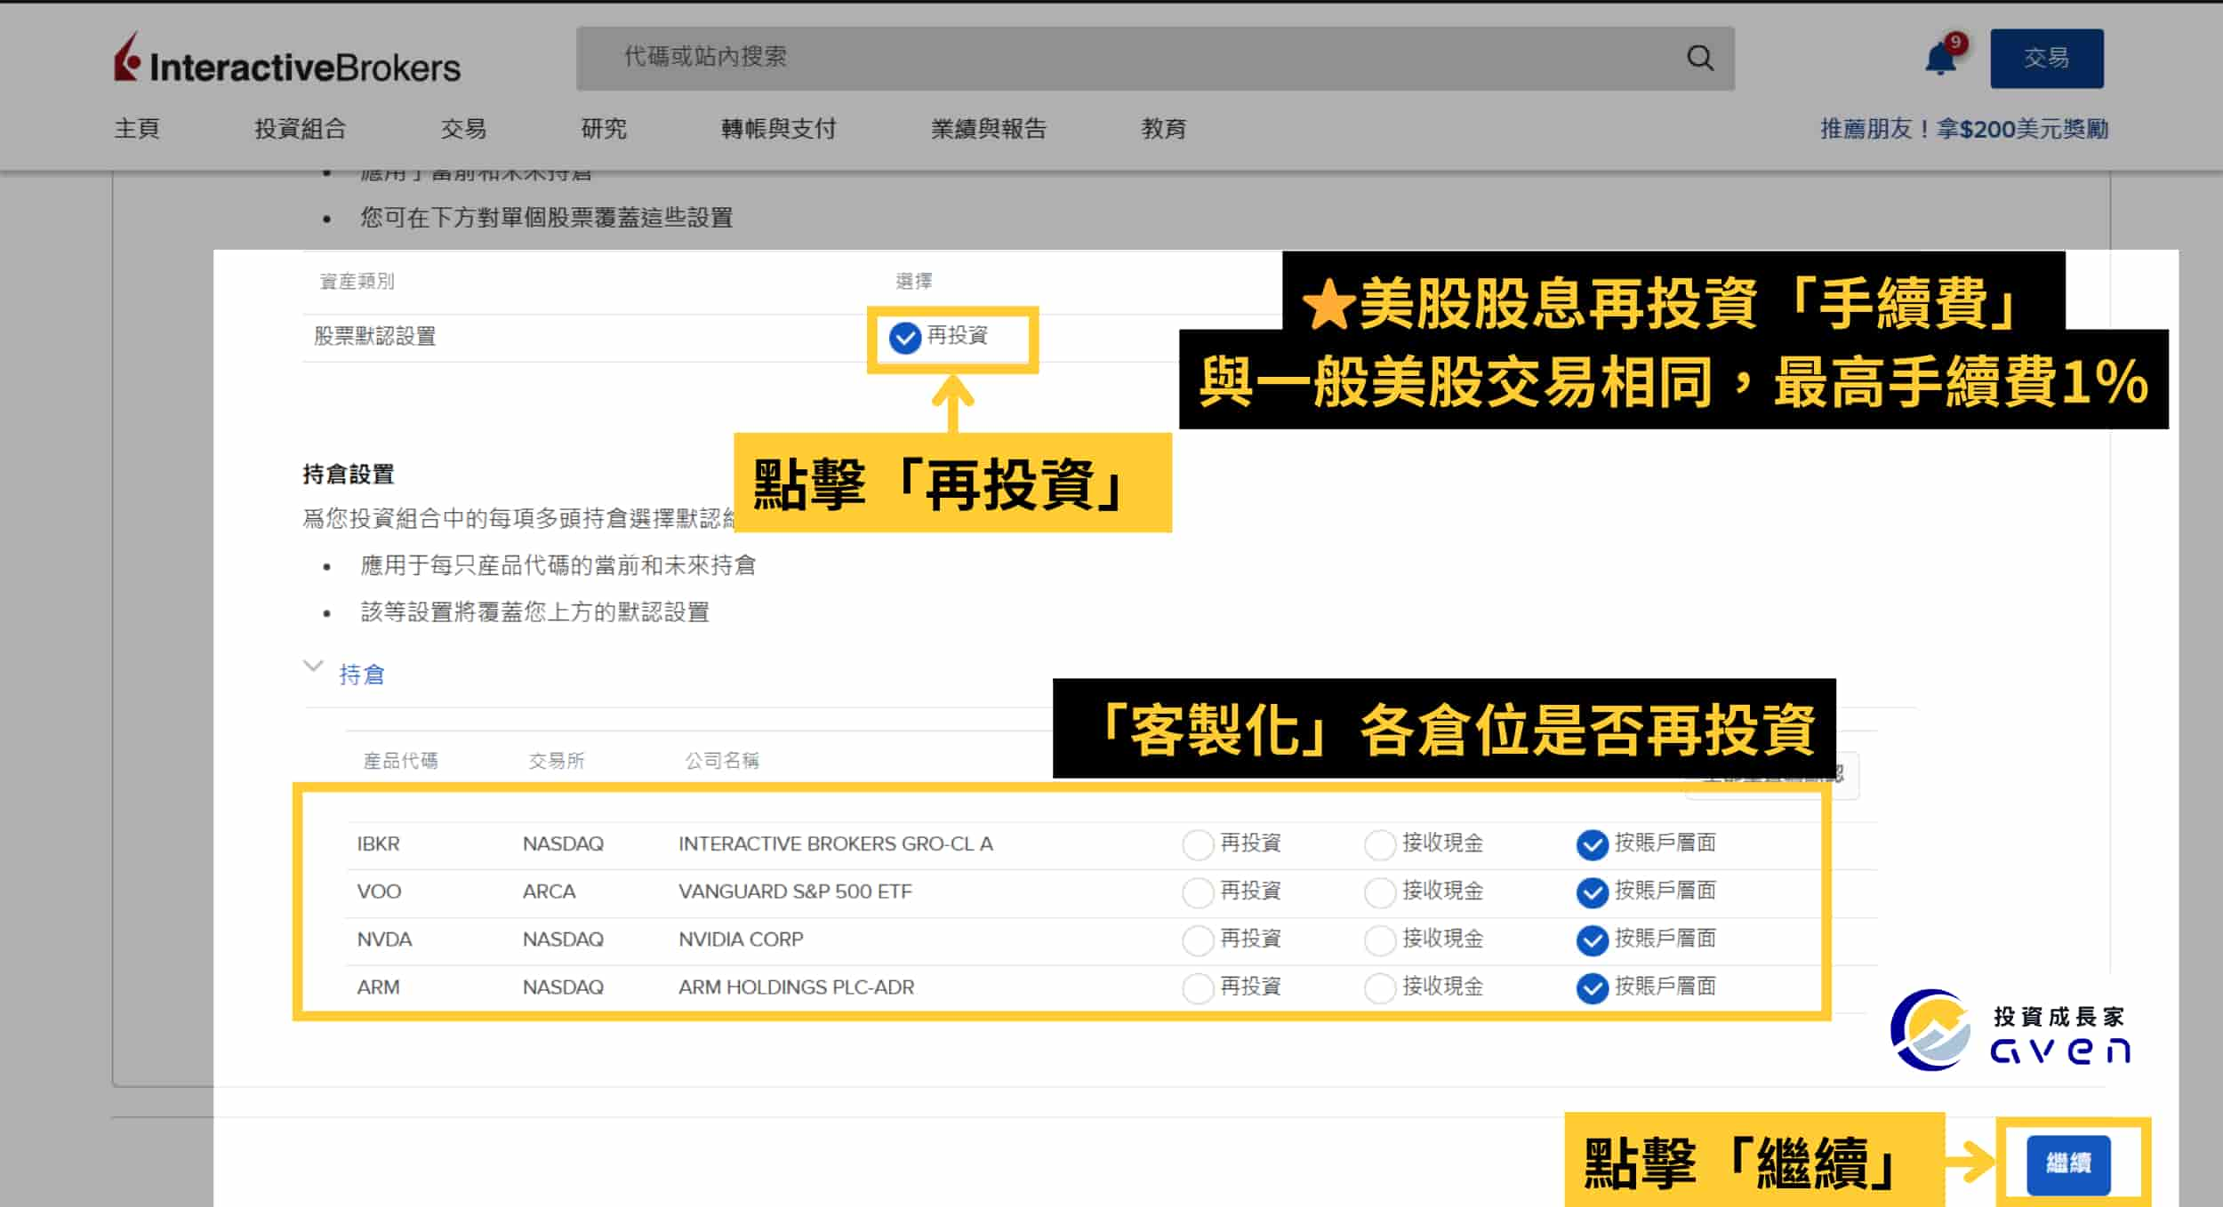The image size is (2223, 1207).
Task: Click VANGUARD S&P 500 ETF name
Action: (x=795, y=891)
